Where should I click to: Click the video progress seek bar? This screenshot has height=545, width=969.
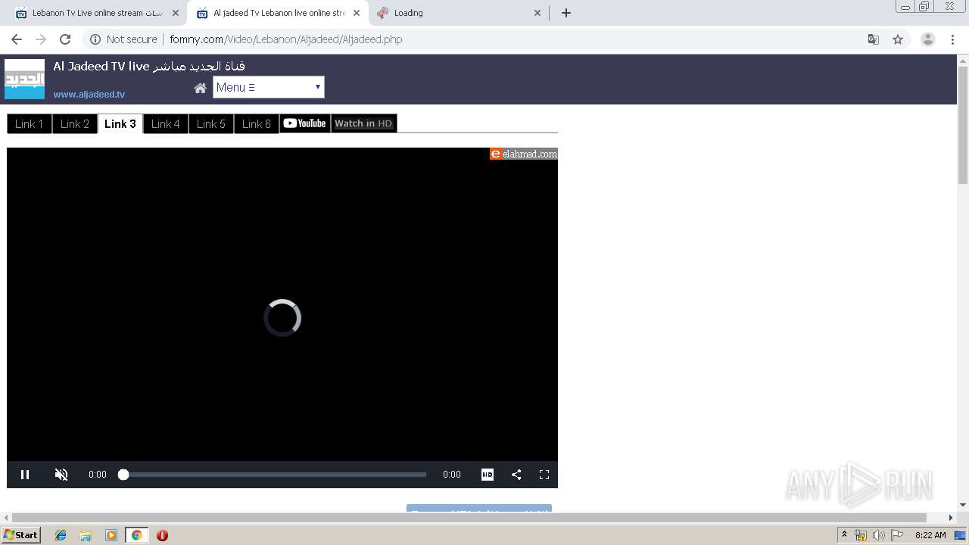(275, 475)
